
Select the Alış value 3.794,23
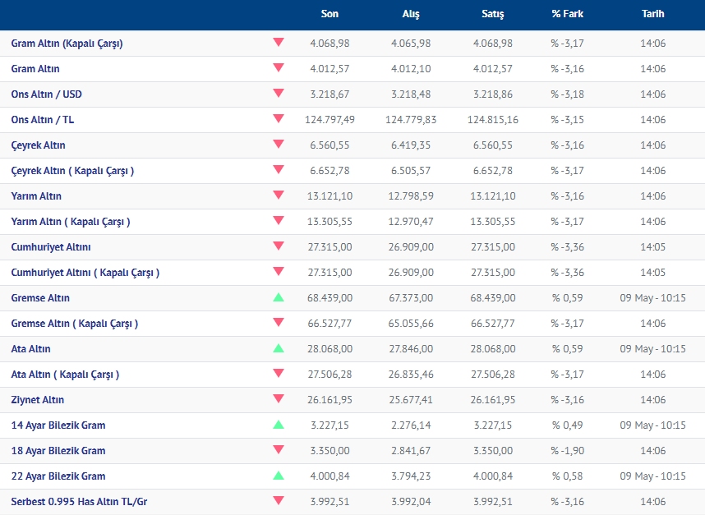click(411, 476)
